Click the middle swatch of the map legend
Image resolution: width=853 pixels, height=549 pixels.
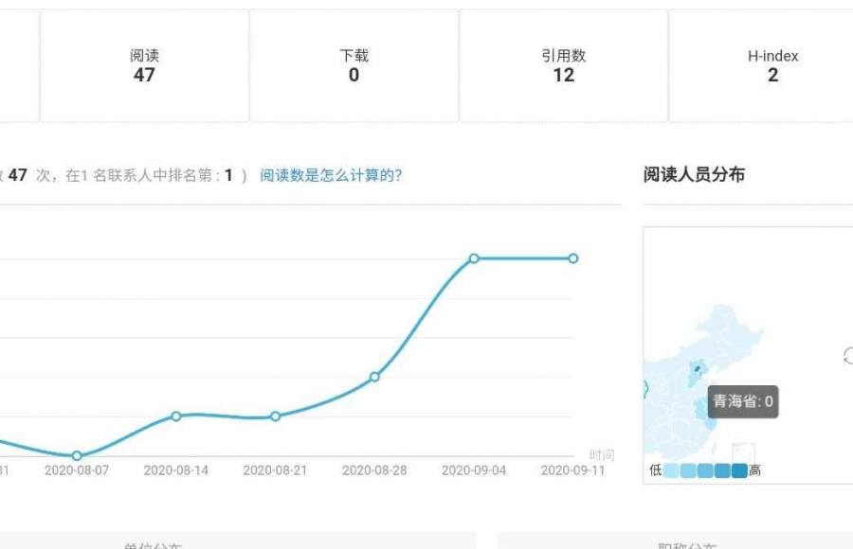[x=705, y=470]
